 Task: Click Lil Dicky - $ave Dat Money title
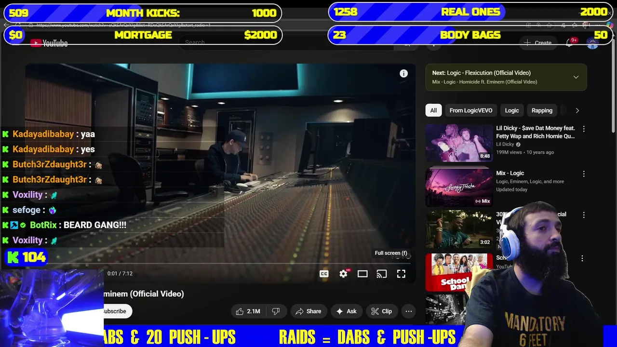click(536, 132)
